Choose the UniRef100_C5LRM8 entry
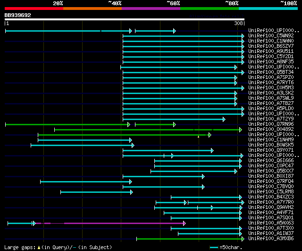This screenshot has height=251, width=302. [271, 192]
